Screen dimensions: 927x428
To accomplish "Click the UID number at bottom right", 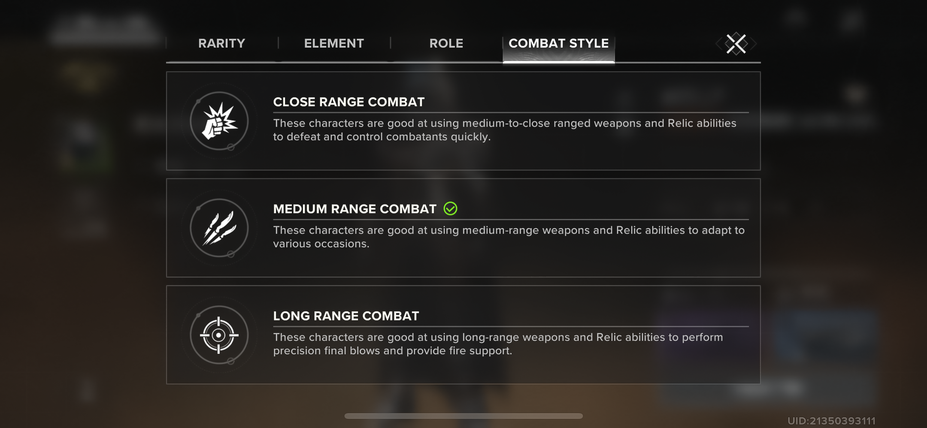I will click(x=831, y=421).
